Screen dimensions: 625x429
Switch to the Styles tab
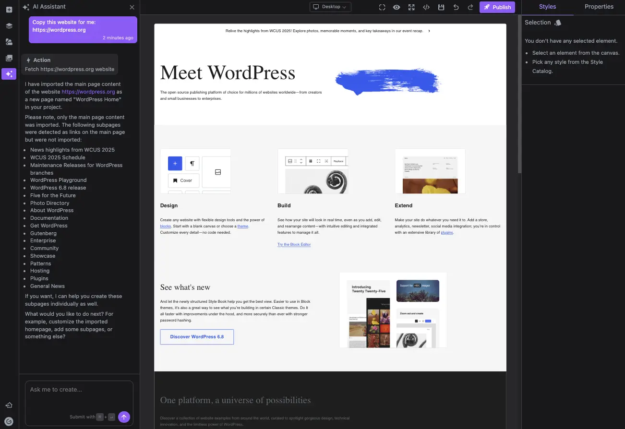547,7
